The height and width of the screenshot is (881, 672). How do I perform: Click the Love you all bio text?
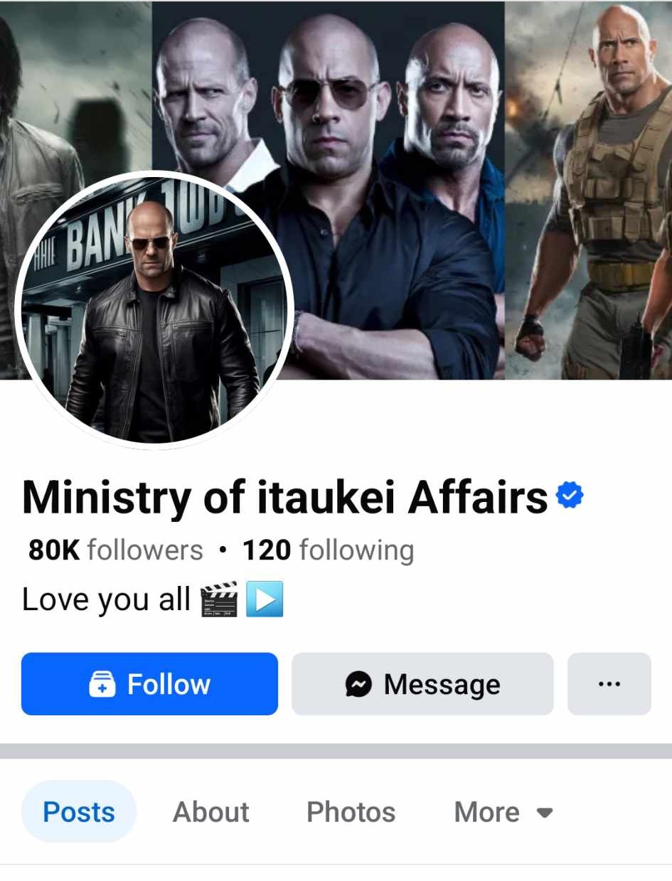pyautogui.click(x=107, y=599)
